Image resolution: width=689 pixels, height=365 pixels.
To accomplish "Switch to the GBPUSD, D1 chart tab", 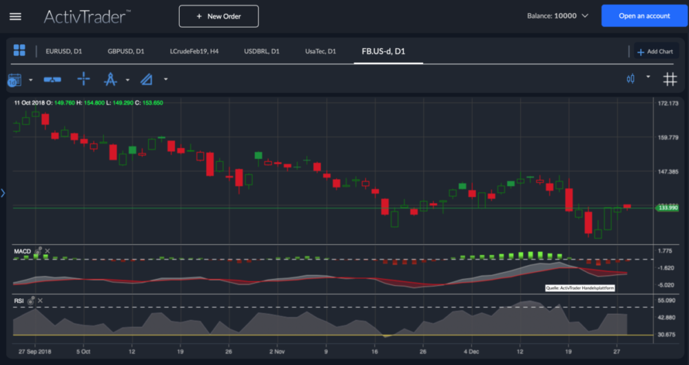I will pos(125,52).
